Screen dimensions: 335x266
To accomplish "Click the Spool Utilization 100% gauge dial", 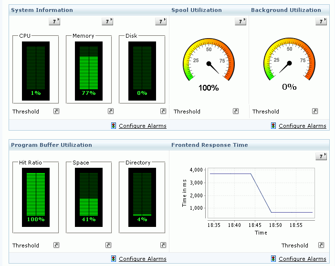I will pos(209,60).
